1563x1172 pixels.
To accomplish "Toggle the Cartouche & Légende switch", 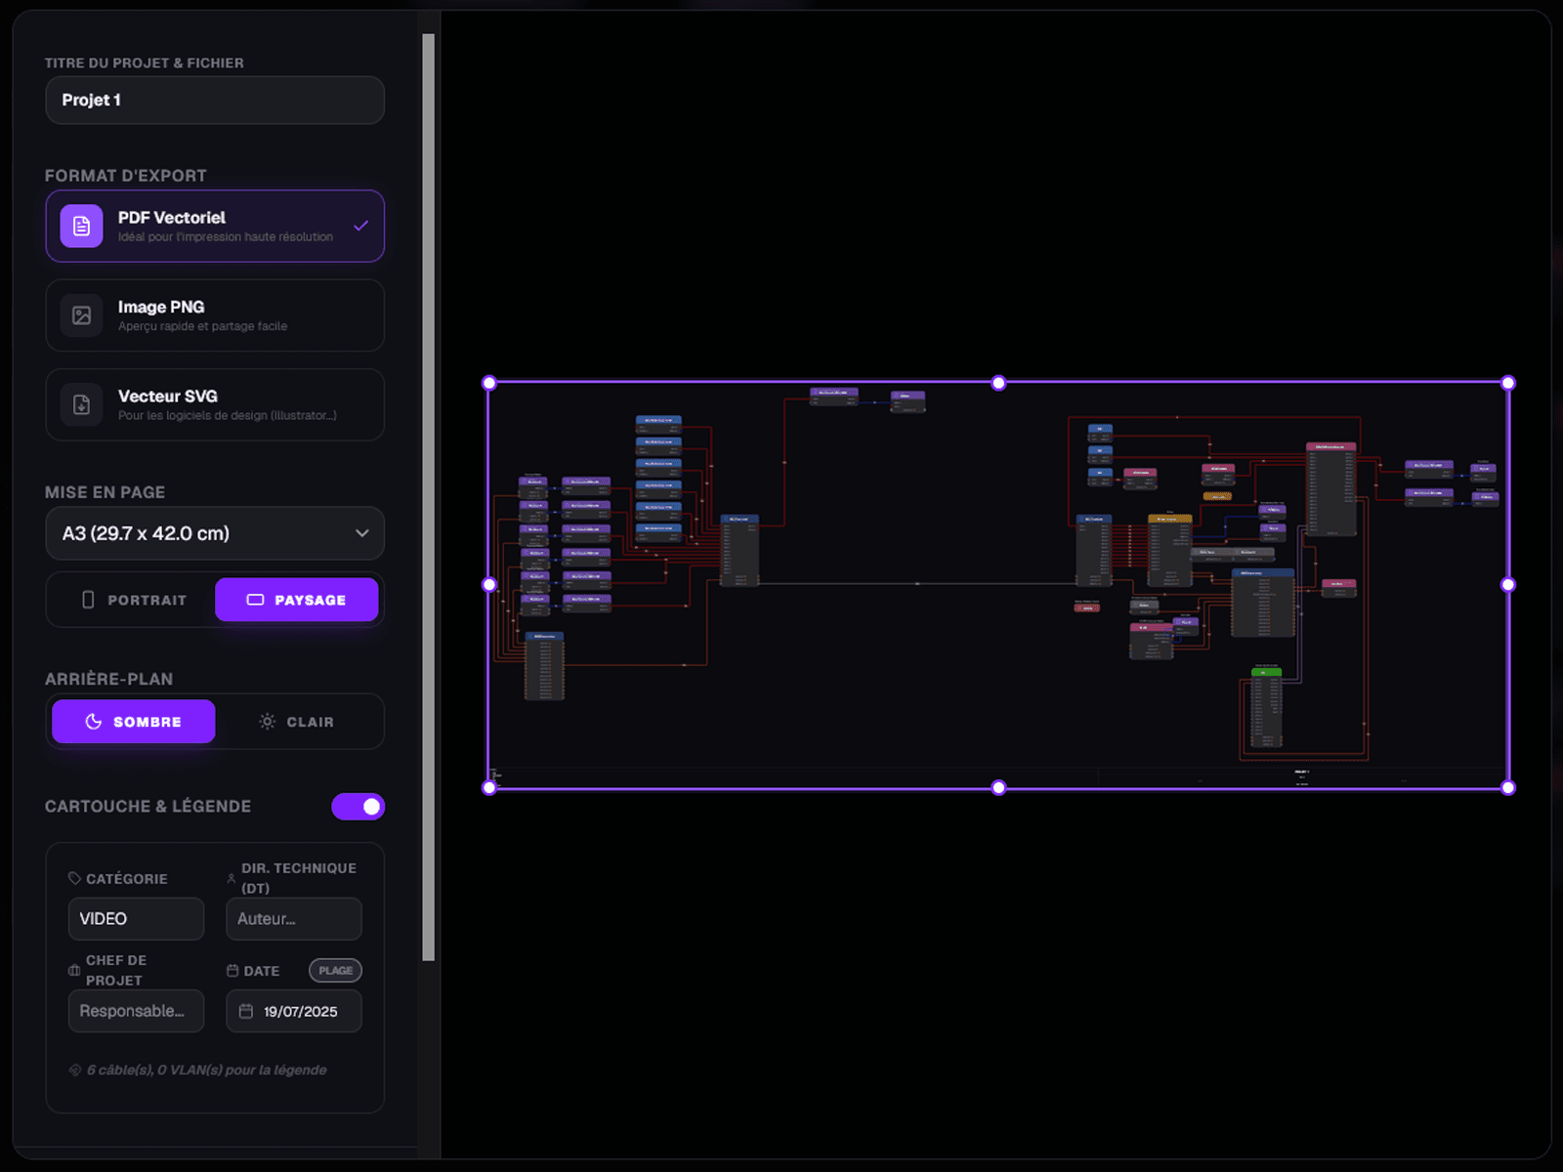I will [358, 807].
